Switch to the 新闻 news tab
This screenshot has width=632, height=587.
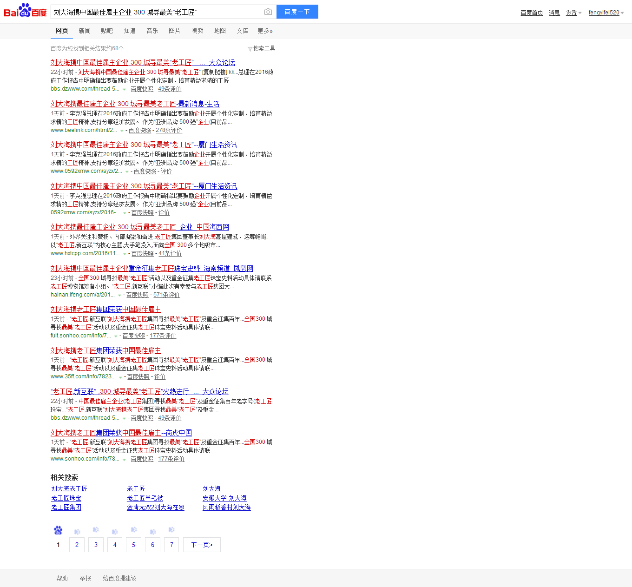click(85, 31)
